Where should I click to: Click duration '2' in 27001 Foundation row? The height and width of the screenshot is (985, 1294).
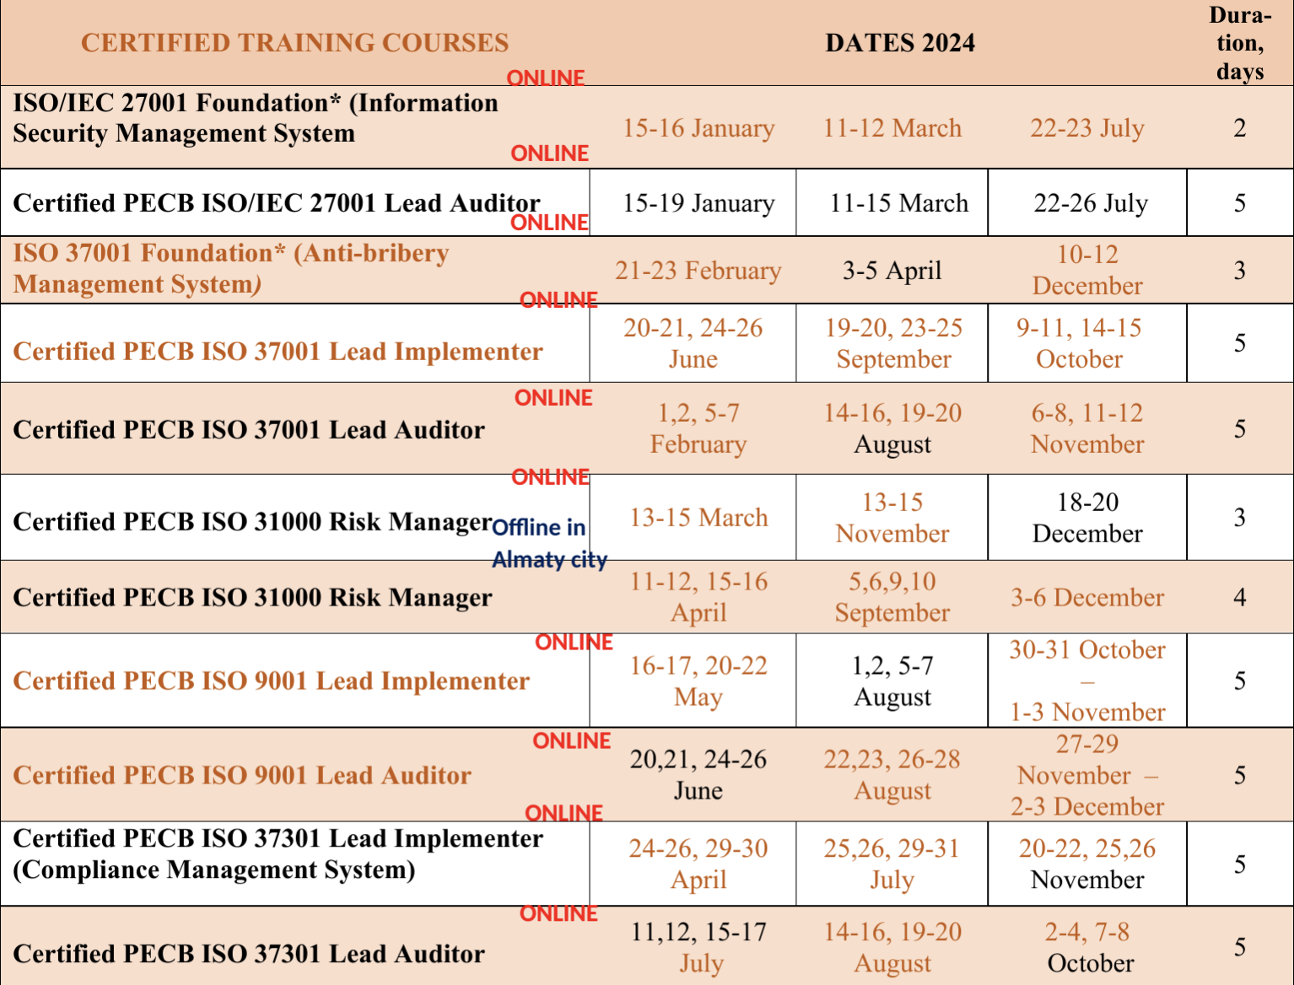1240,128
